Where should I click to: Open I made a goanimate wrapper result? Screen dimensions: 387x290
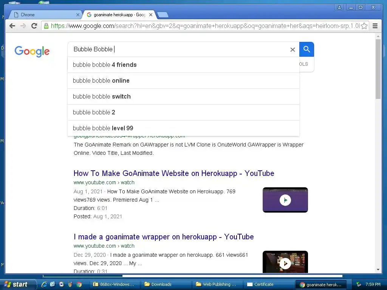(x=164, y=237)
